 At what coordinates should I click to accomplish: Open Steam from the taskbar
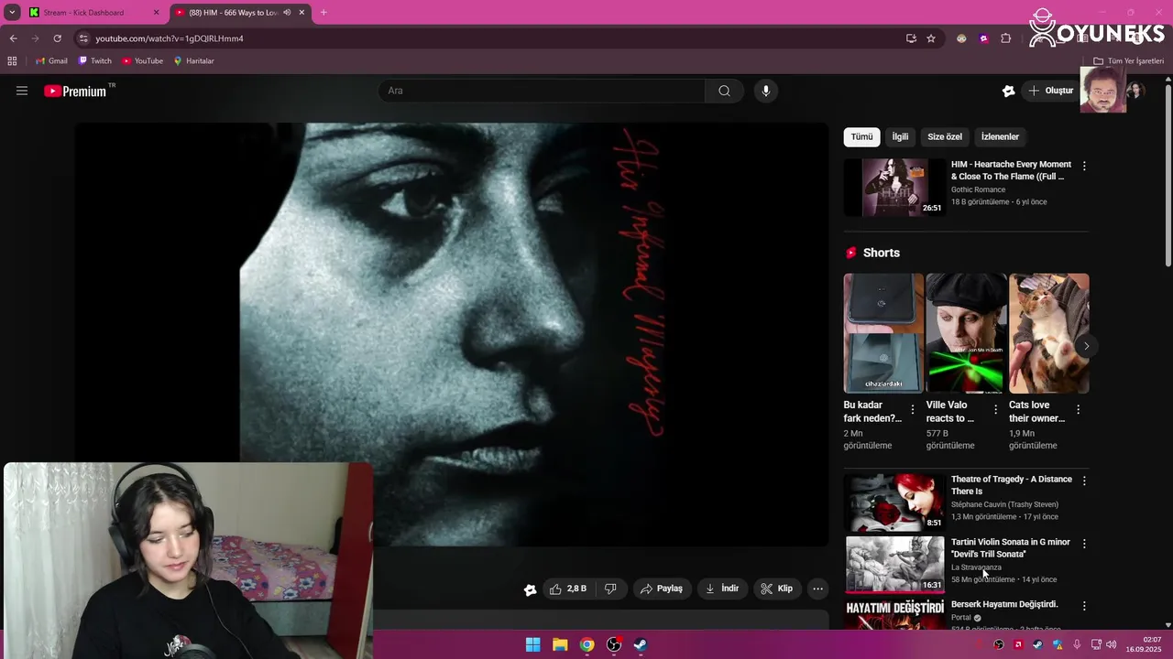[641, 644]
